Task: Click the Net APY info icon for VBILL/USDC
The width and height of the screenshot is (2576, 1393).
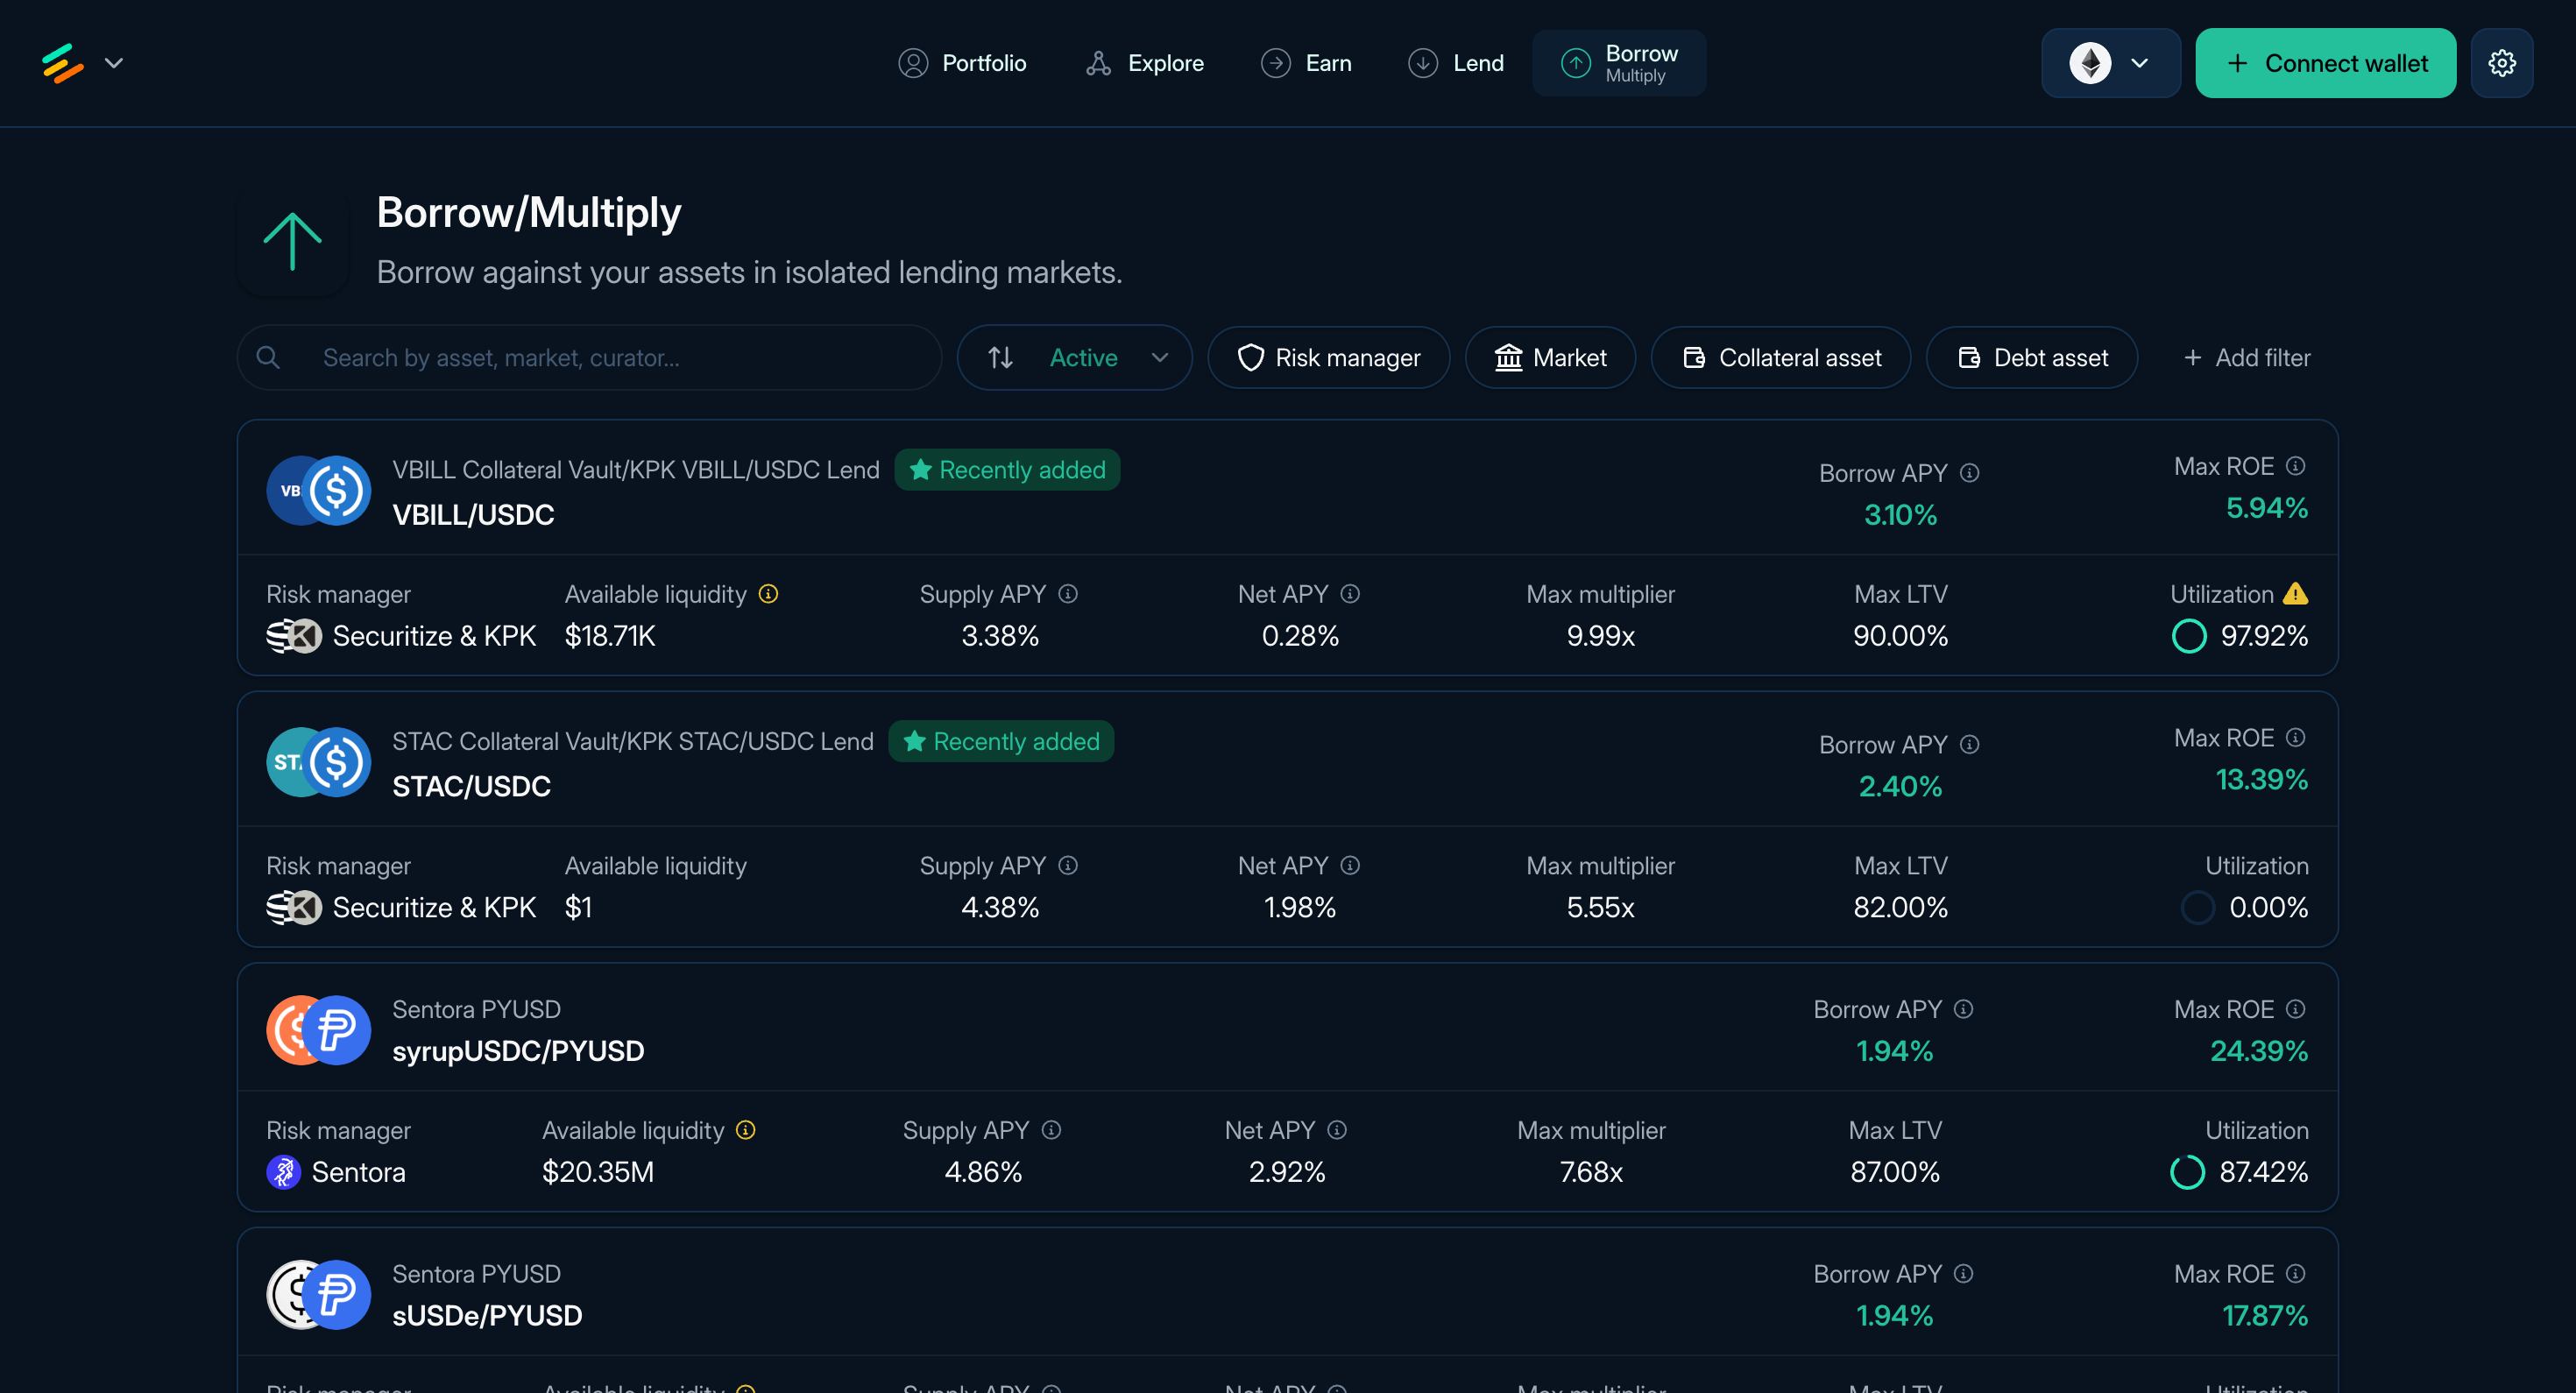Action: point(1350,594)
